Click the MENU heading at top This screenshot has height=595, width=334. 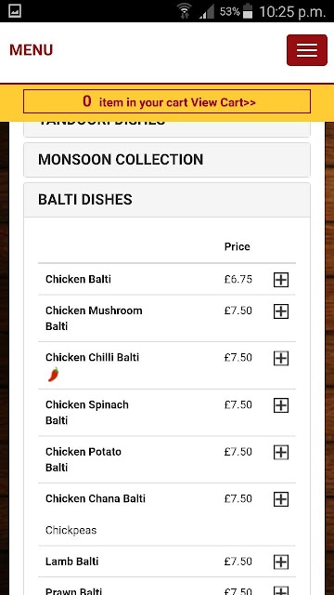coord(31,50)
